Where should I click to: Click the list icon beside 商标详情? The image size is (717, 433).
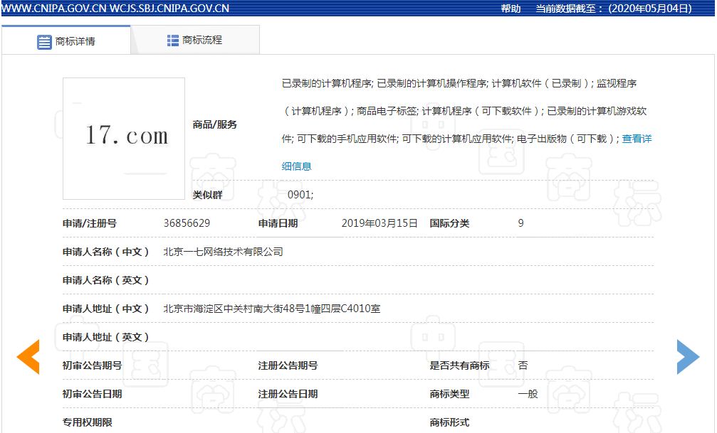[44, 41]
